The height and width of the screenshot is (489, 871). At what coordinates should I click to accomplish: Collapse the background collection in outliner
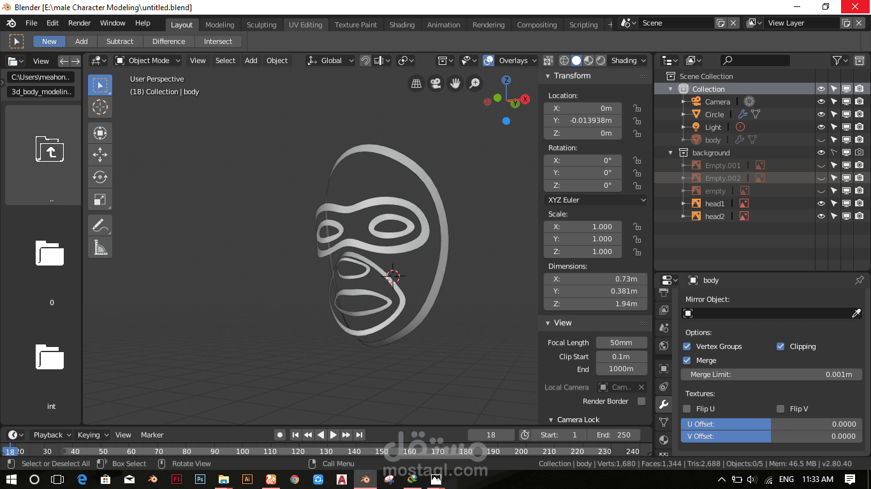[x=671, y=153]
